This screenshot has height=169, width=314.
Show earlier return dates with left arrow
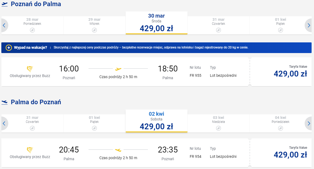tap(4, 123)
